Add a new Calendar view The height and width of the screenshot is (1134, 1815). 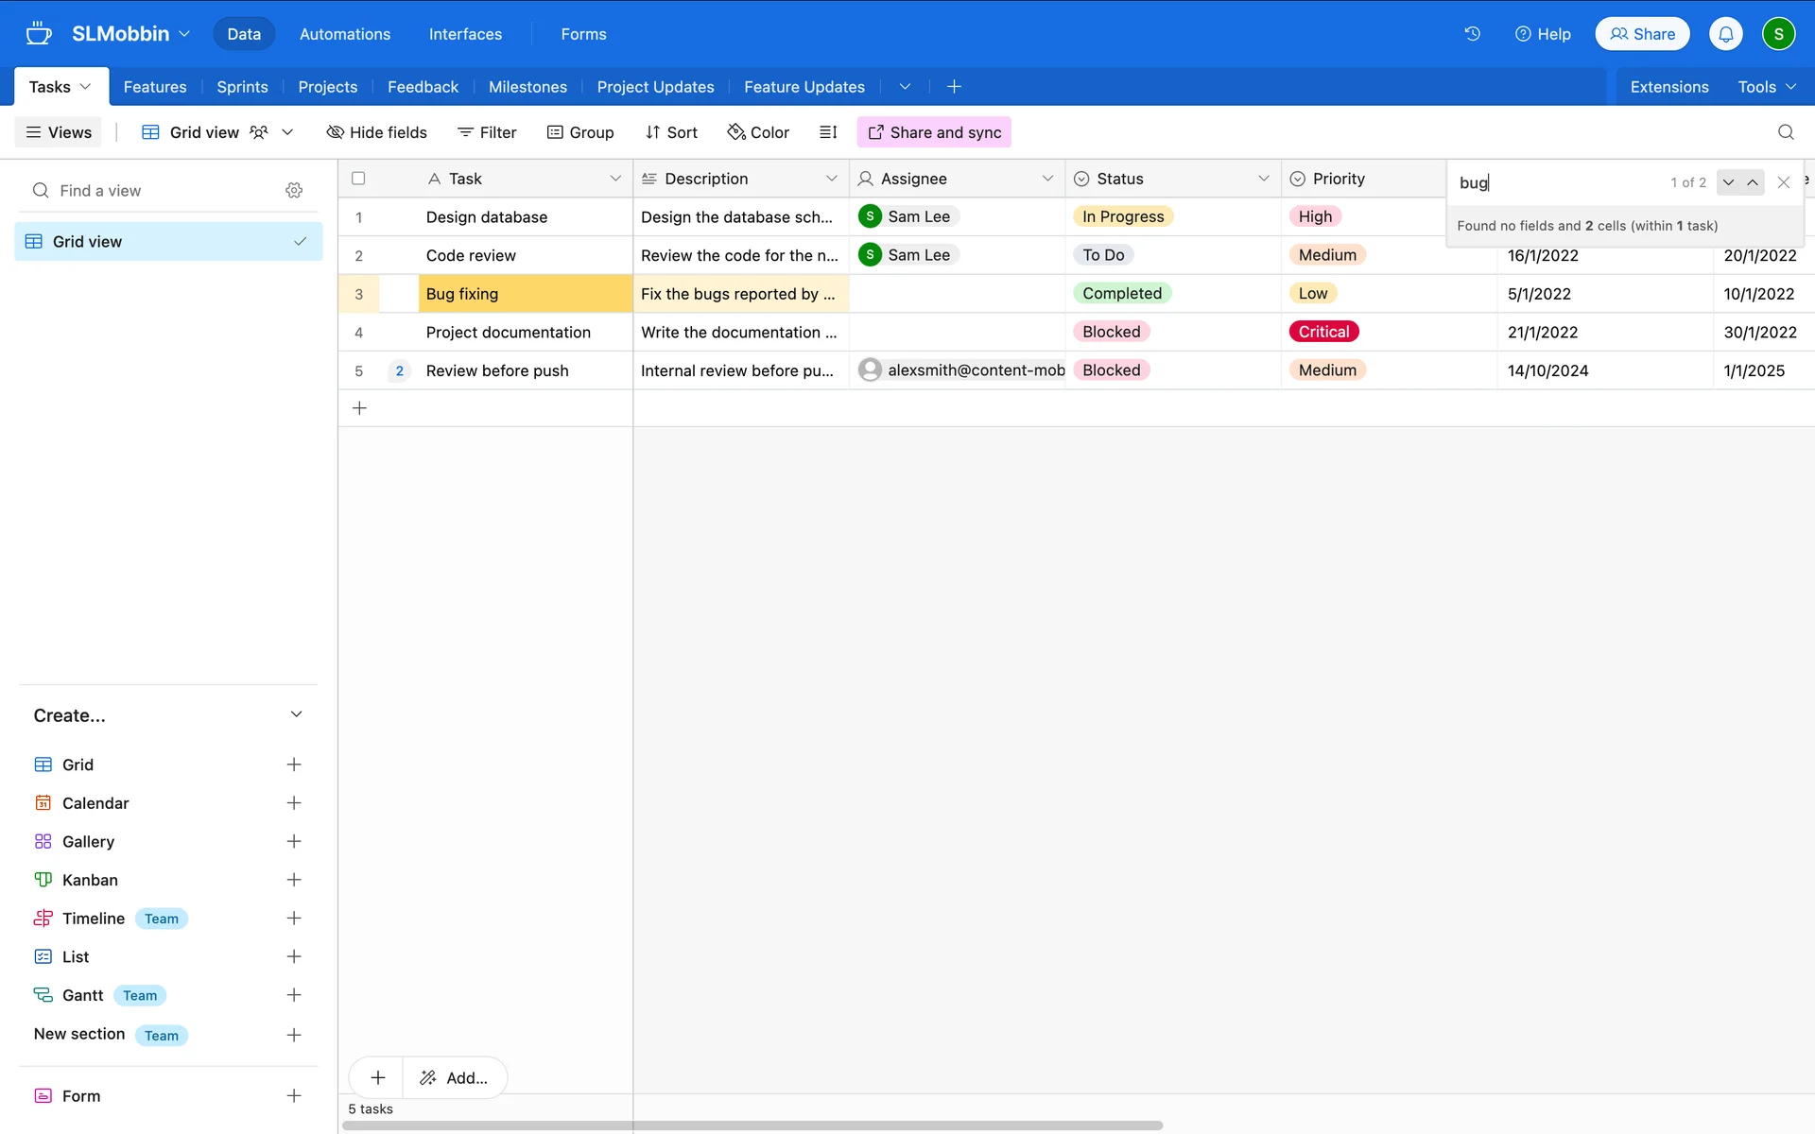coord(294,803)
